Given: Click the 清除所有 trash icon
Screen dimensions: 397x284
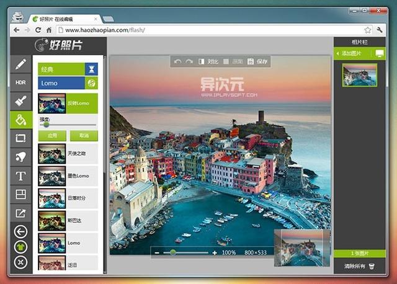Looking at the screenshot, I should pos(372,266).
